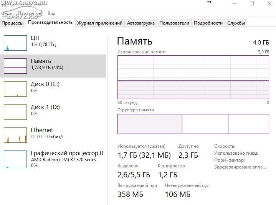This screenshot has height=205, width=276.
Task: Select the Диск 0 (C:) graph
Action: click(x=15, y=89)
